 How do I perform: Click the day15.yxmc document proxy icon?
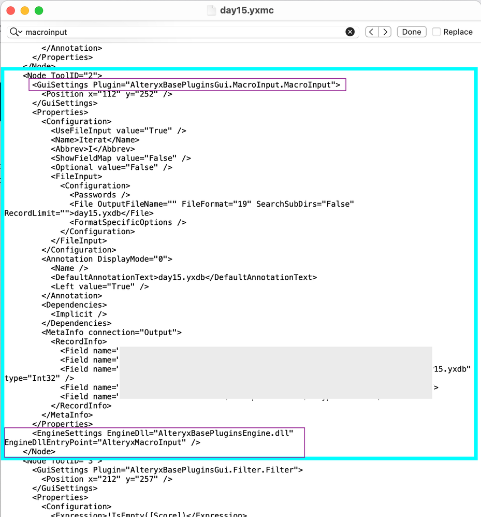pyautogui.click(x=211, y=10)
